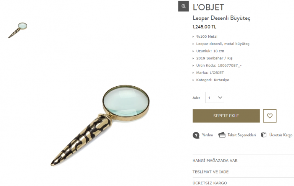Screen dimensions: 294x186
Task: Open the Yardım help link
Action: pyautogui.click(x=207, y=135)
